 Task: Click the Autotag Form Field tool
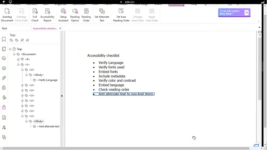click(21, 15)
